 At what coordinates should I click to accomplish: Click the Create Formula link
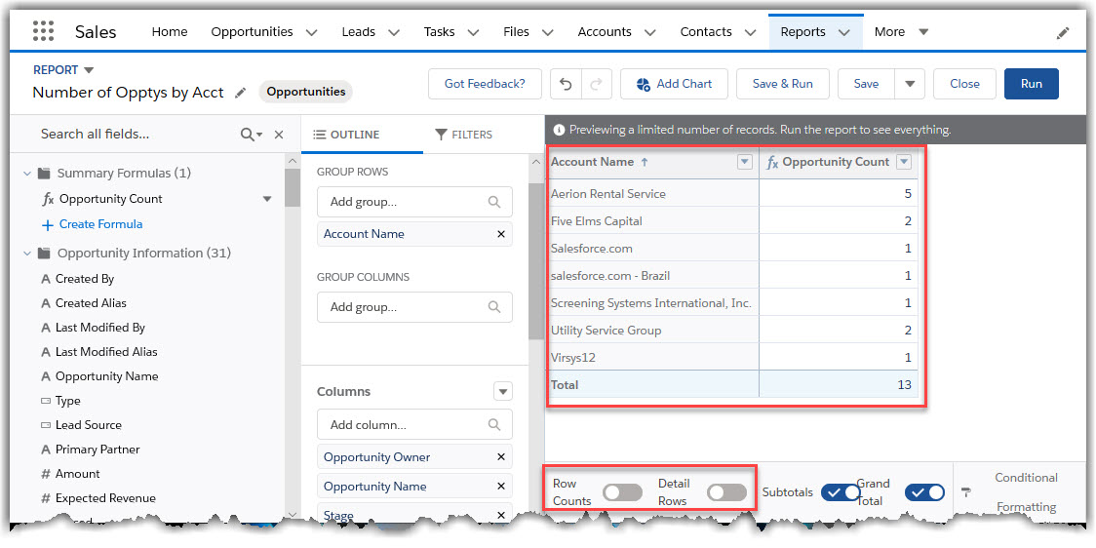tap(100, 224)
